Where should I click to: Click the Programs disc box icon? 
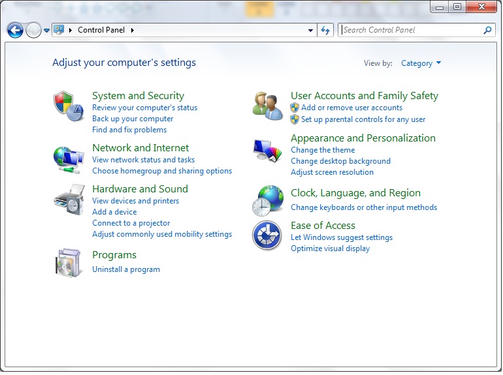(x=68, y=263)
